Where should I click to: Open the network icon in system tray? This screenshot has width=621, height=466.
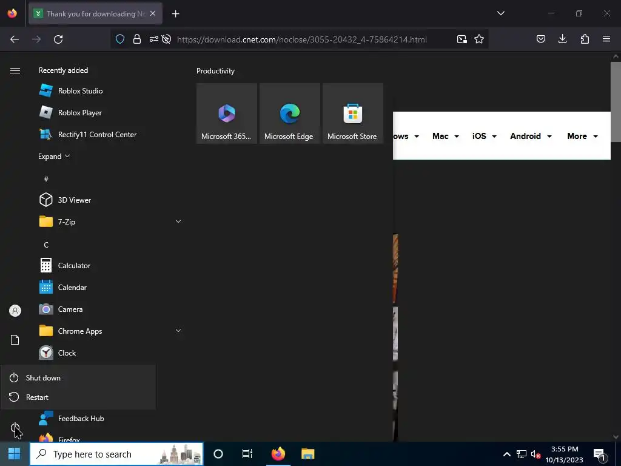click(x=521, y=454)
